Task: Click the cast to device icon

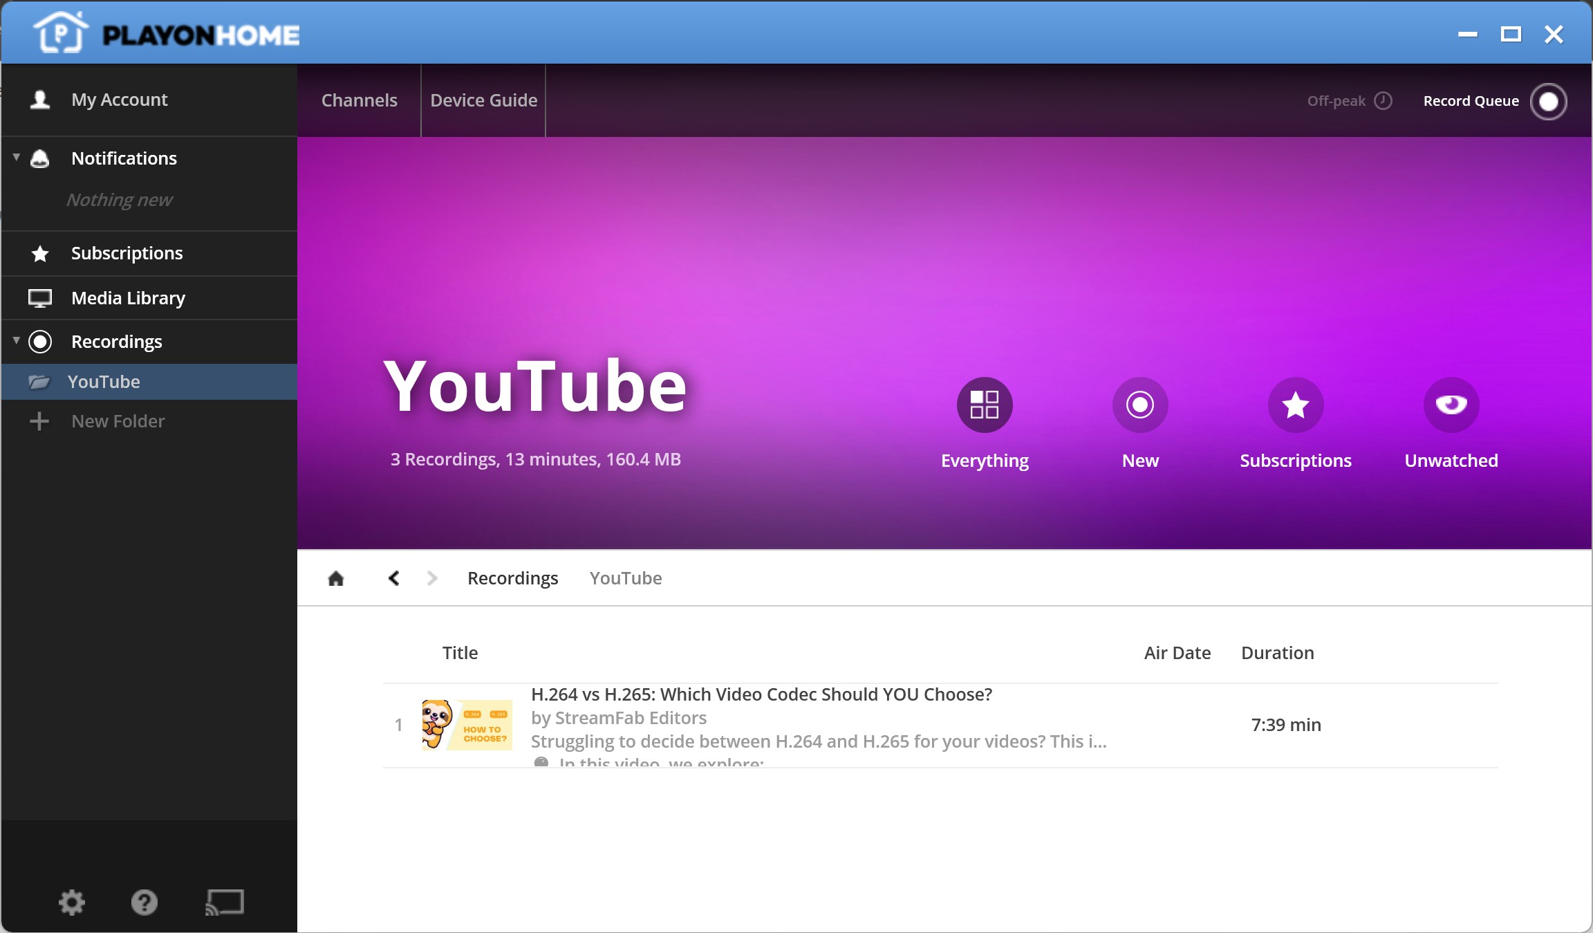Action: coord(225,903)
